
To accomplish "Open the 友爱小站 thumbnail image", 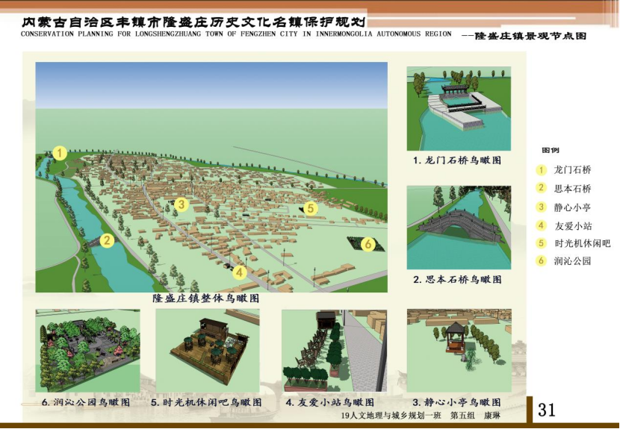I will [334, 351].
